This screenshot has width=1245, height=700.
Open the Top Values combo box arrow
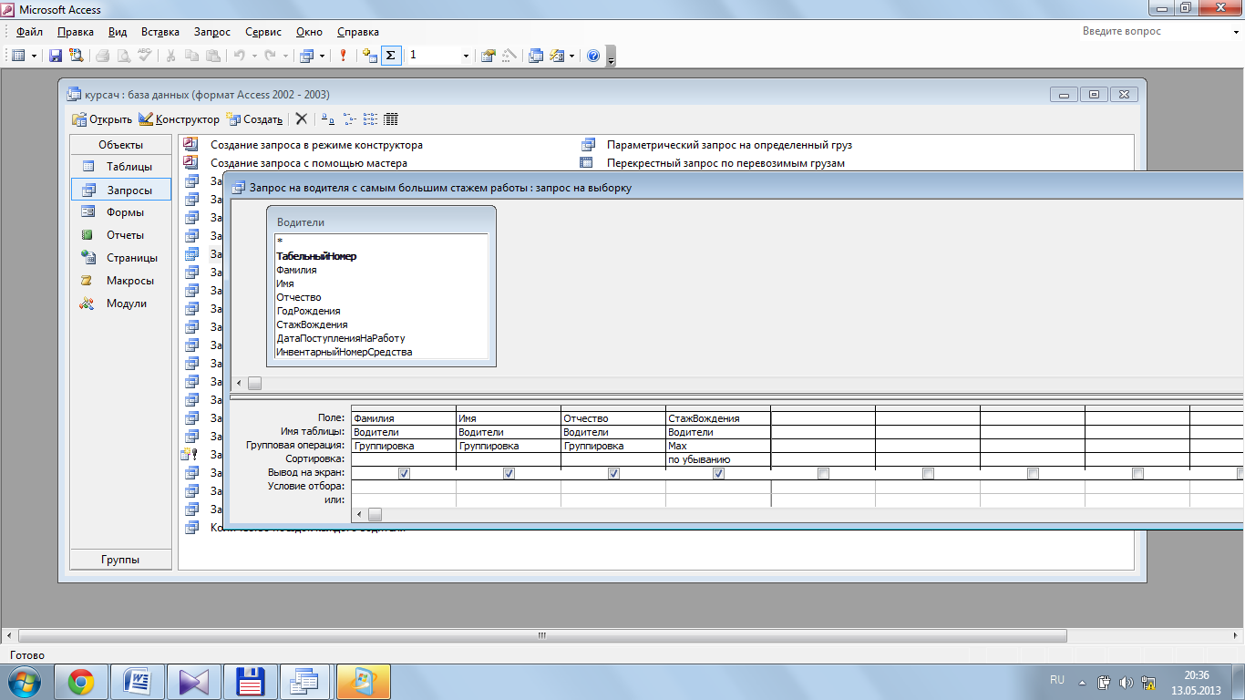[466, 56]
